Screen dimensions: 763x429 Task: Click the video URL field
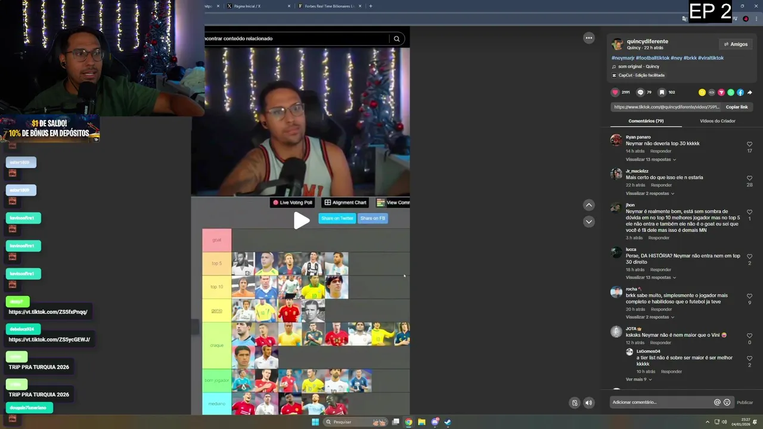pos(666,107)
